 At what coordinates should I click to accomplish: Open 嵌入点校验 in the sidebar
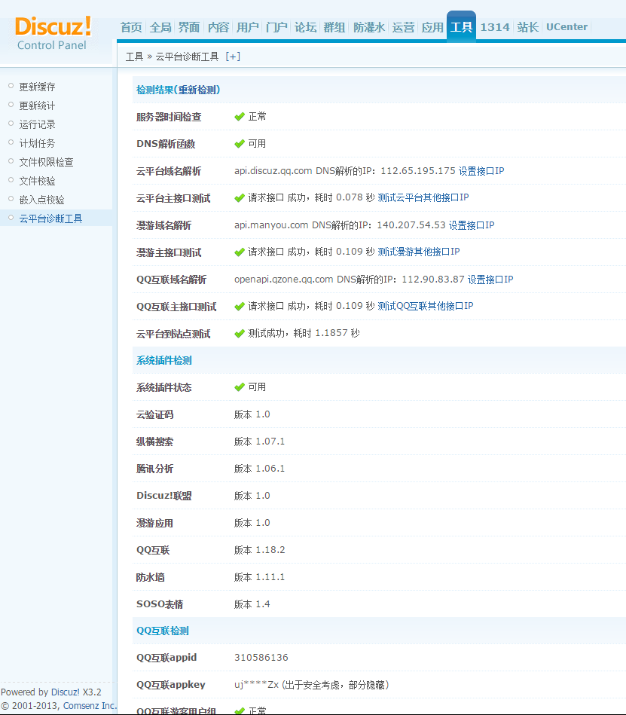[x=42, y=200]
